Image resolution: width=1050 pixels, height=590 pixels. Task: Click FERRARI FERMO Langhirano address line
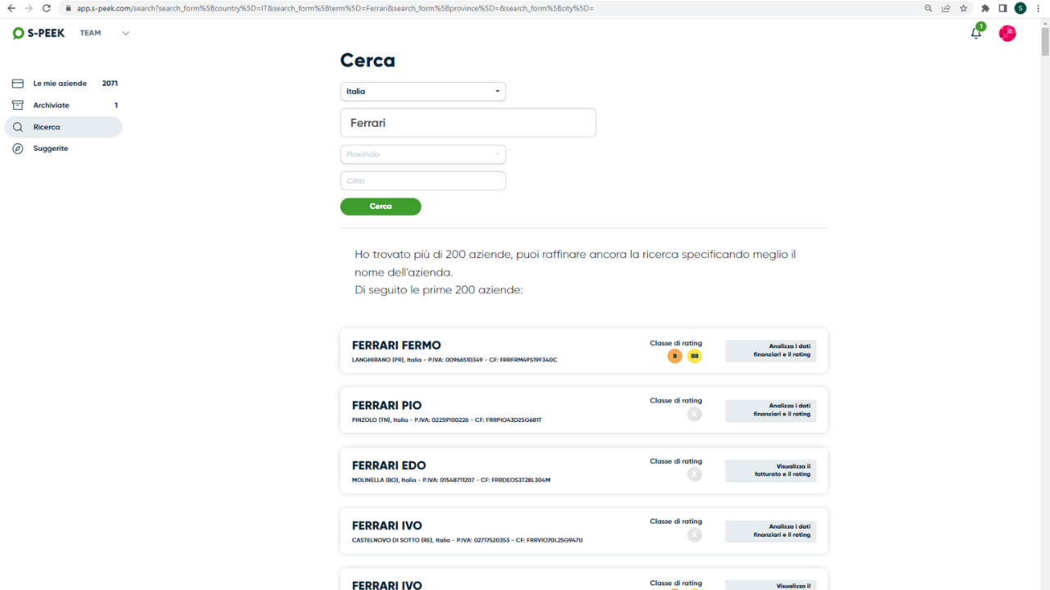pyautogui.click(x=454, y=360)
